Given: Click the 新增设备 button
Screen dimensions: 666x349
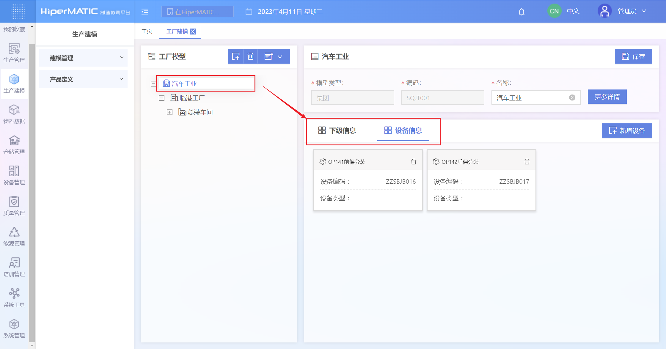Looking at the screenshot, I should pyautogui.click(x=627, y=131).
